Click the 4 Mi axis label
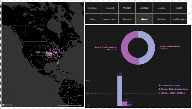The width and height of the screenshot is (192, 109). coord(88,81)
